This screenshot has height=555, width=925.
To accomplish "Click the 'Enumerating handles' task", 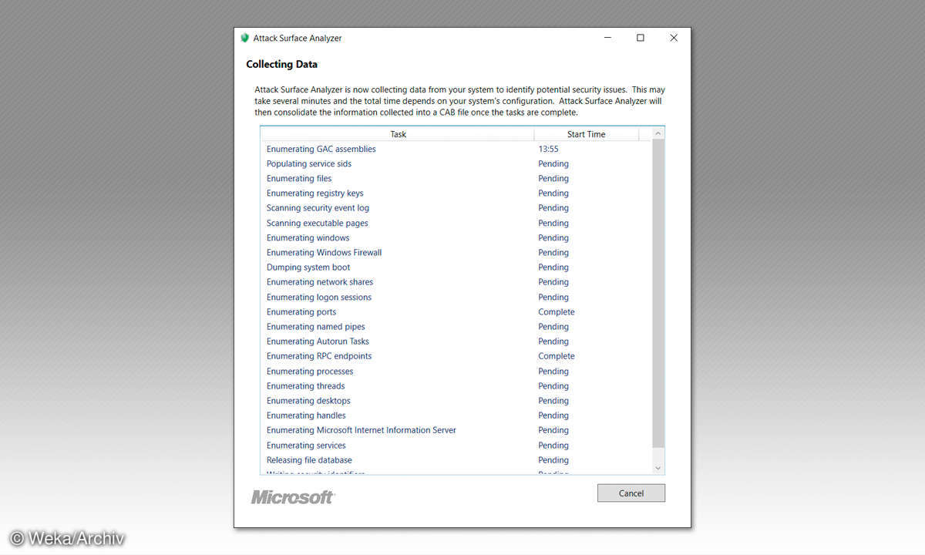I will pos(306,415).
